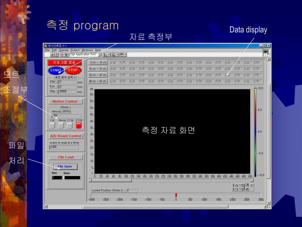The width and height of the screenshot is (302, 227).
Task: Click the scans to read field showing 1000
Action: click(x=64, y=147)
